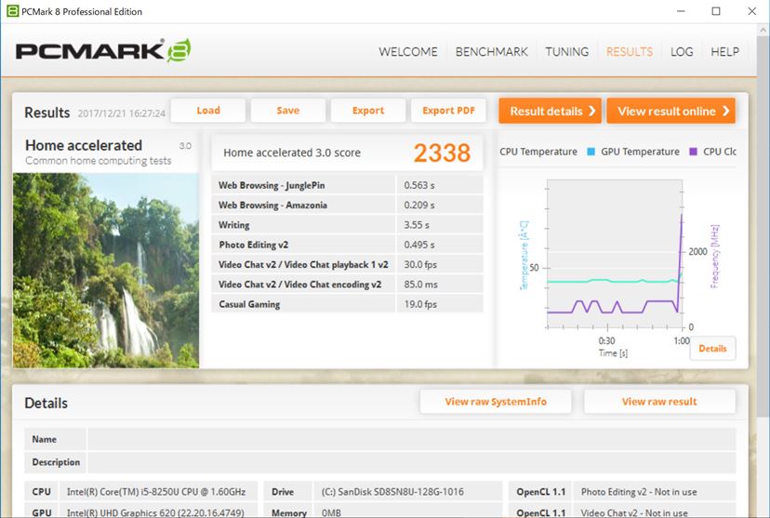Click 'Web Browsing - JunglePin' row
The image size is (770, 518).
tap(347, 185)
